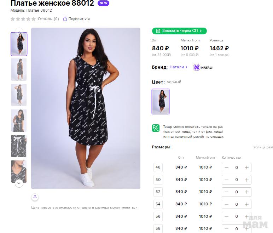Select the size 52 box

(158, 192)
